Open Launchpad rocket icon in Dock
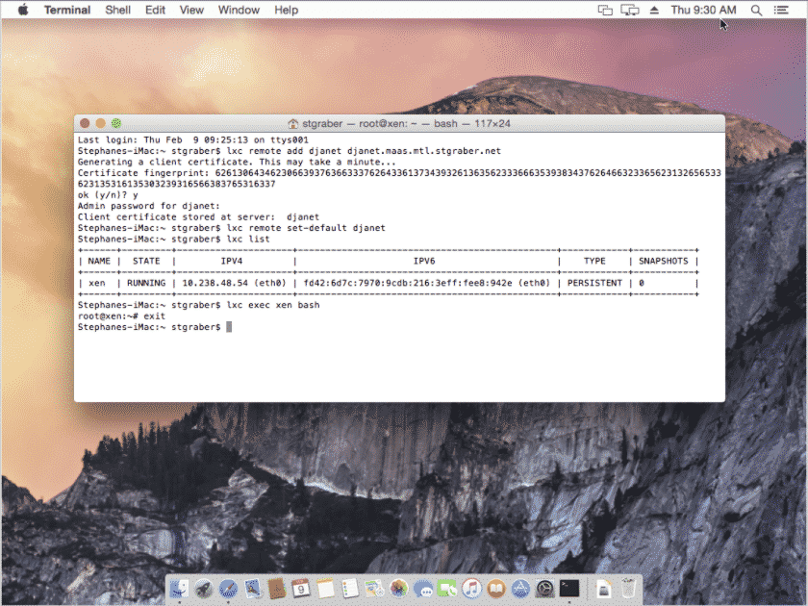This screenshot has height=606, width=808. point(204,589)
